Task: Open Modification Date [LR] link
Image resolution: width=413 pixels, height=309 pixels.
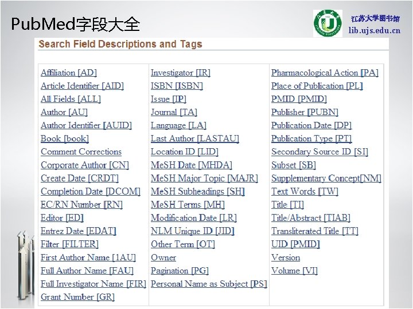Action: point(194,218)
